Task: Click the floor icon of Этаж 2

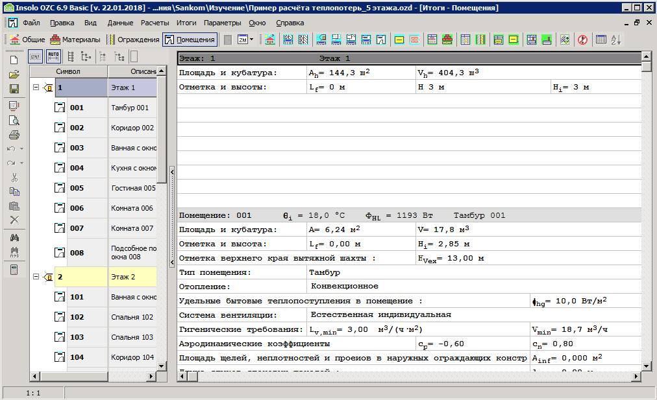Action: pyautogui.click(x=48, y=277)
